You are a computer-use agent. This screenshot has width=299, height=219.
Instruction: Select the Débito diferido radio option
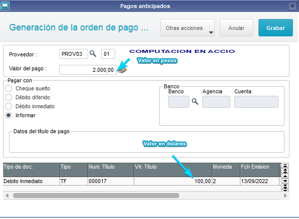(9, 97)
